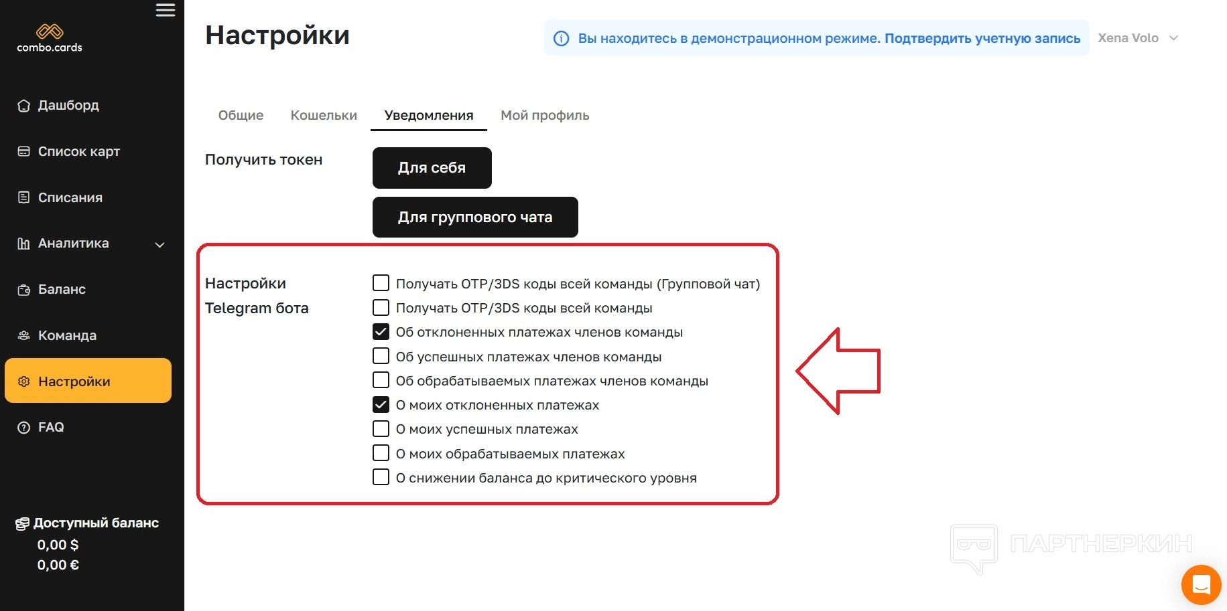
Task: Follow the 'Подтвердить учетную запись' link
Action: click(x=982, y=38)
